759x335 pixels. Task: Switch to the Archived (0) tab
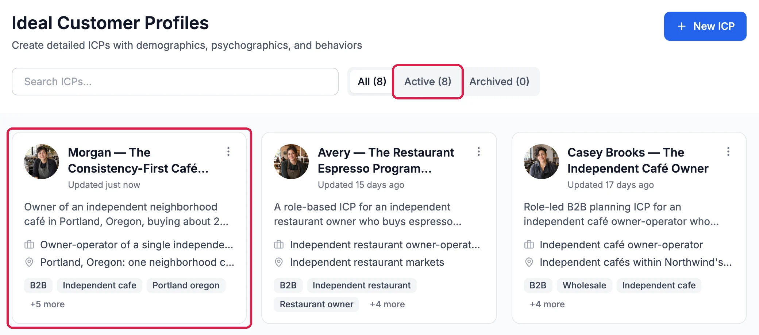pos(499,82)
